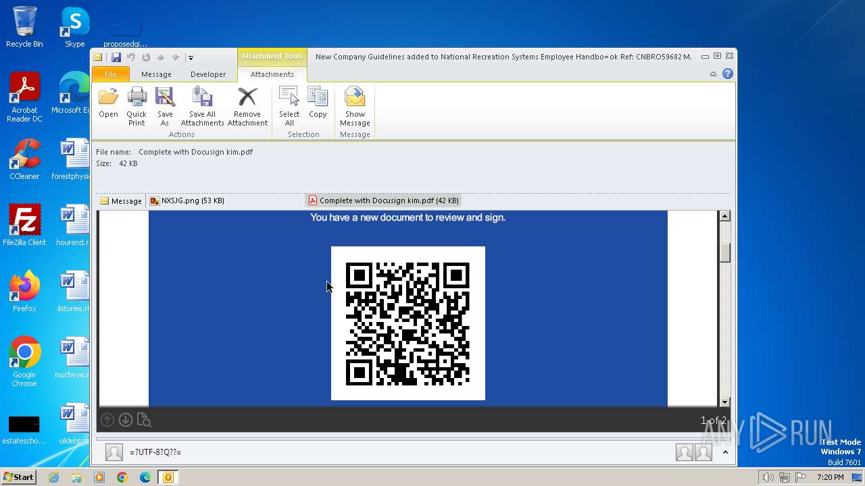This screenshot has height=486, width=865.
Task: Click the Outlook taskbar button
Action: pos(168,477)
